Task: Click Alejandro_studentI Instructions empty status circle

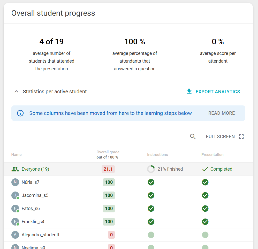Action: [x=151, y=235]
